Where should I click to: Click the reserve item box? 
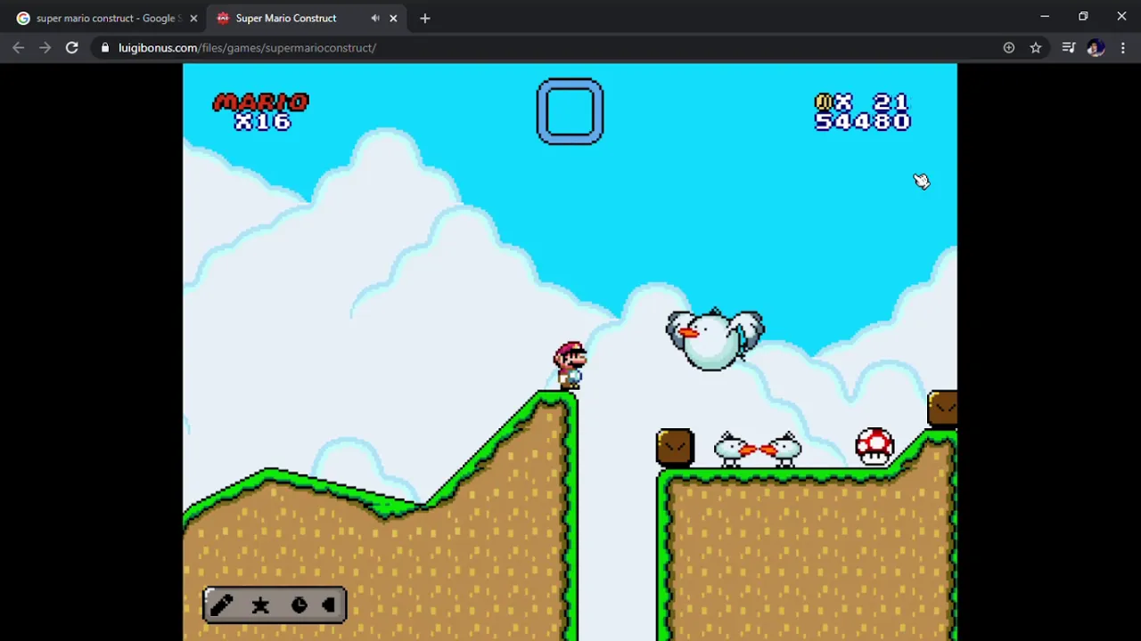click(570, 111)
